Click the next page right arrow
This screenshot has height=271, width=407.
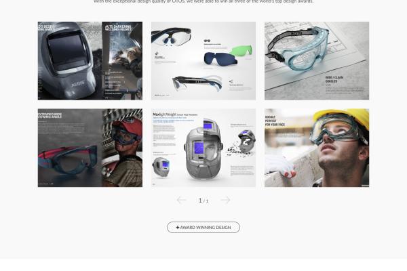tap(225, 200)
